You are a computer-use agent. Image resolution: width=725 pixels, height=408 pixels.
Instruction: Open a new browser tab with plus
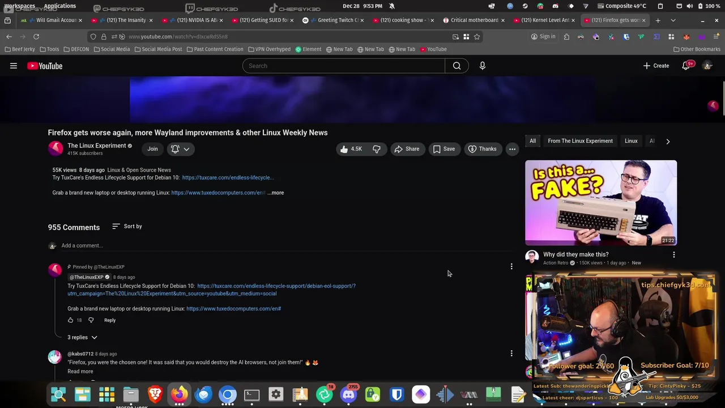click(658, 20)
